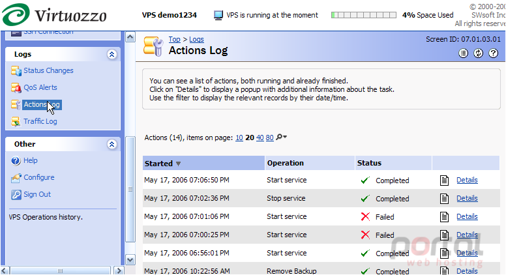Click horizontal scrollbar right arrow

click(x=119, y=270)
